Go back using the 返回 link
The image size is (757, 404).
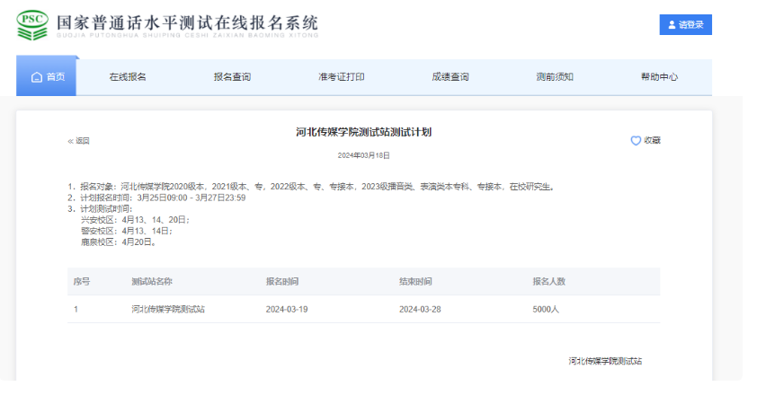[79, 141]
